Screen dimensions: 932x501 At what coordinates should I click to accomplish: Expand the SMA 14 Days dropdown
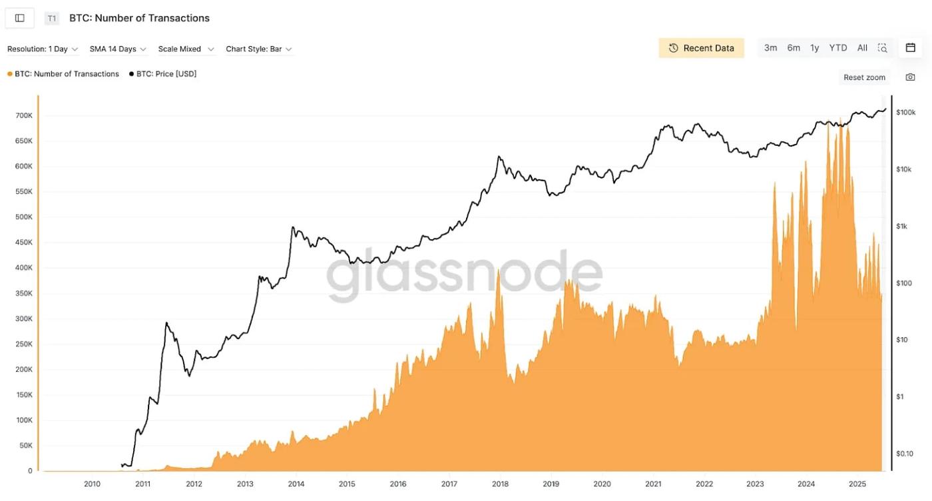click(x=118, y=49)
